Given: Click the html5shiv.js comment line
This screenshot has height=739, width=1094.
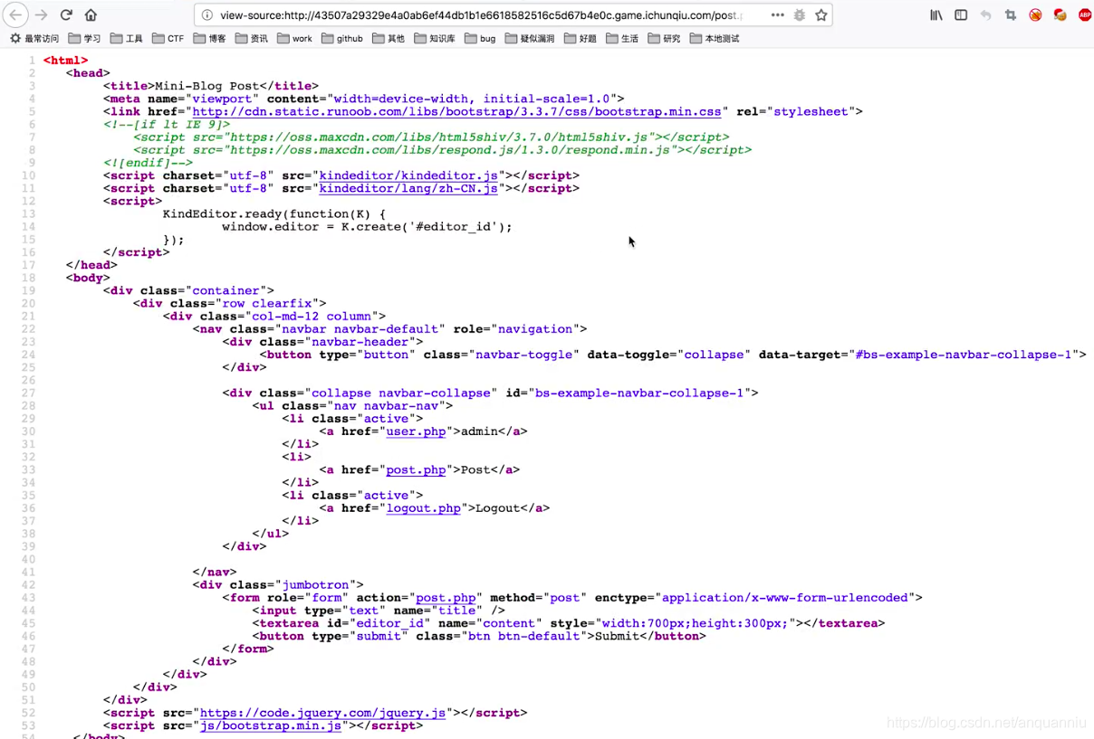Looking at the screenshot, I should (431, 137).
